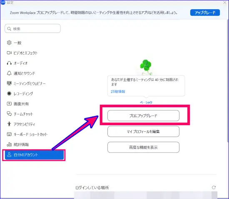Click the blue アップグレード banner button

pos(205,13)
